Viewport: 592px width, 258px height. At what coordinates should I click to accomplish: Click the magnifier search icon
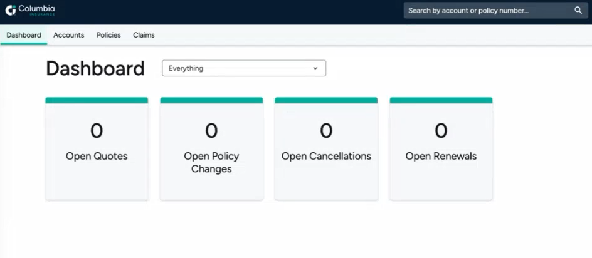tap(578, 10)
